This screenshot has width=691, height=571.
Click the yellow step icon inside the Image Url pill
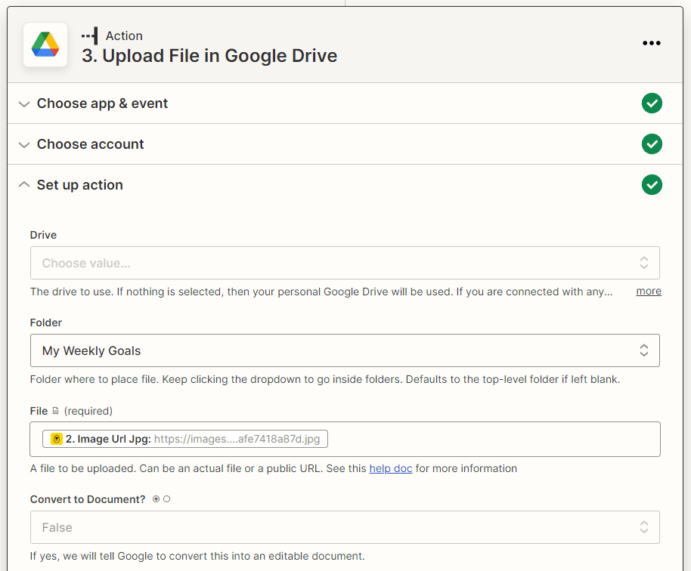(57, 438)
